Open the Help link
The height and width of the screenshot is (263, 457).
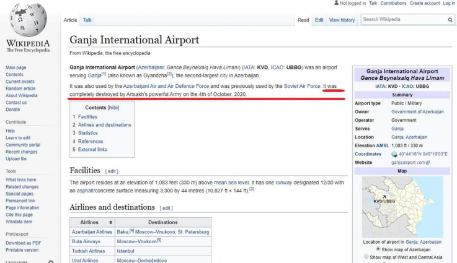coord(10,131)
